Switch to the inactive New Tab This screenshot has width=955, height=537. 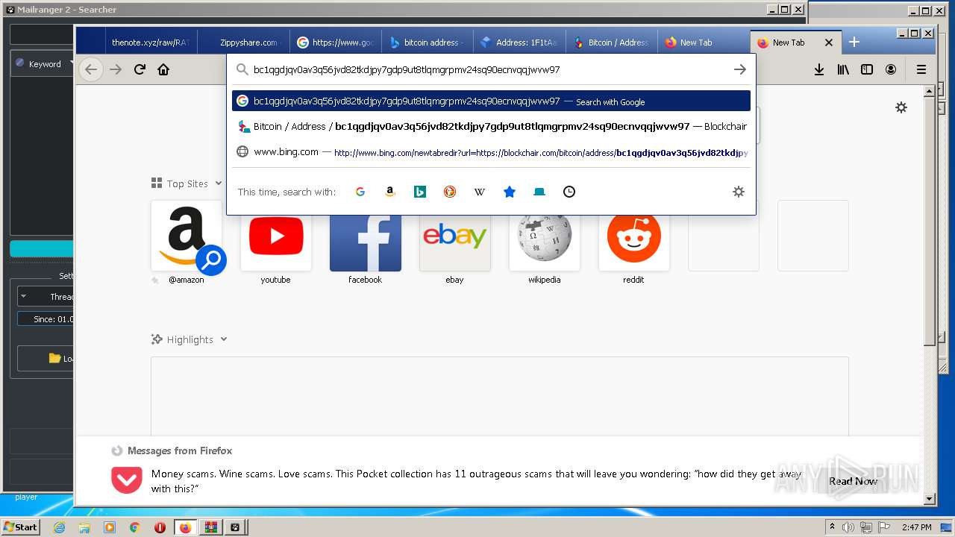coord(704,43)
